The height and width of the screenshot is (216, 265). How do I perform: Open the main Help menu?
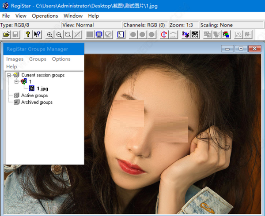coord(94,16)
